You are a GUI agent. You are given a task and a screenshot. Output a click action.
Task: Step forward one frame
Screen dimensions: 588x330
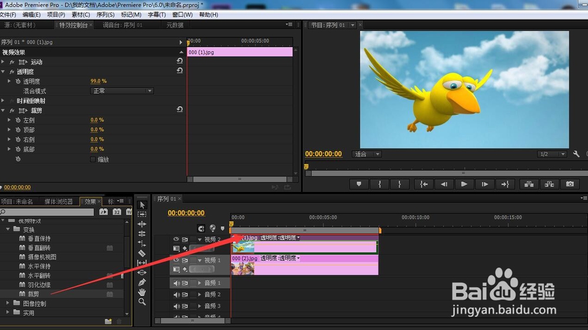[x=485, y=184]
